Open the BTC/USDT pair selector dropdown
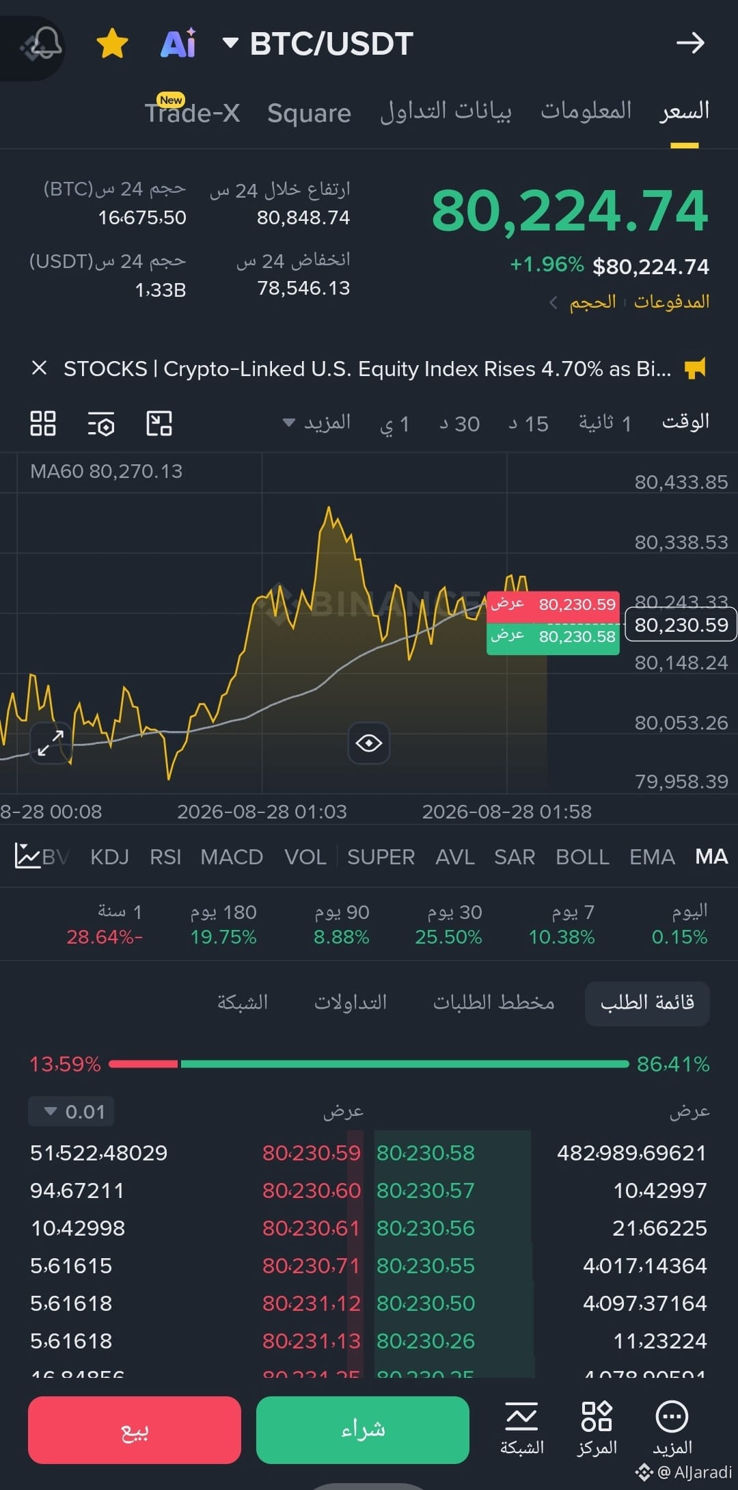The image size is (738, 1490). (x=318, y=44)
